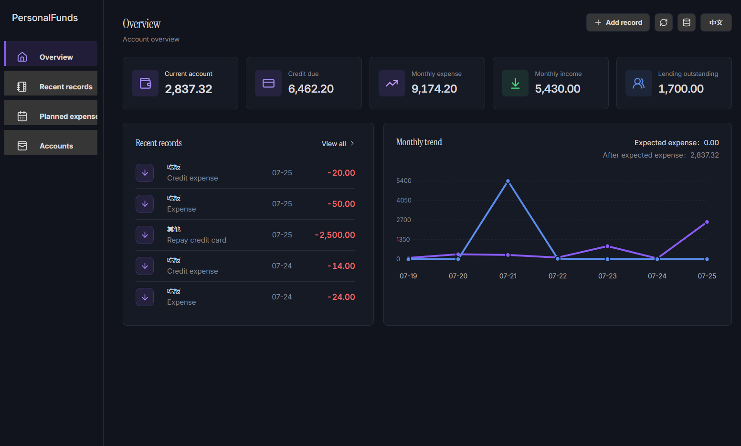Viewport: 741px width, 446px height.
Task: Click the 07-19 chart axis label
Action: [x=408, y=276]
